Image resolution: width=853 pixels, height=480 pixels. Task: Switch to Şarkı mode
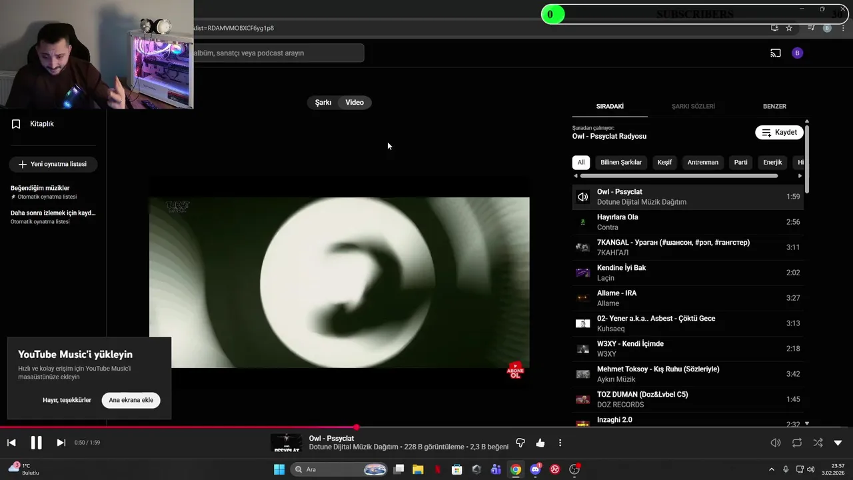(323, 103)
